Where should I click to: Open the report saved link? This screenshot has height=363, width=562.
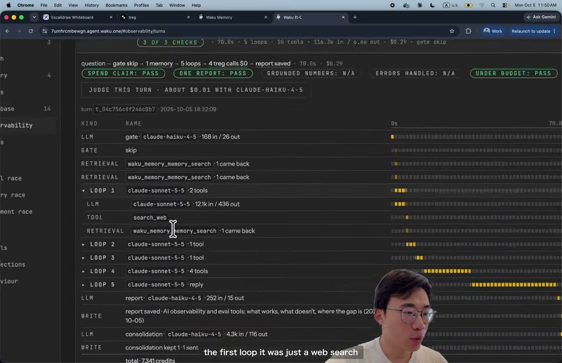point(273,64)
